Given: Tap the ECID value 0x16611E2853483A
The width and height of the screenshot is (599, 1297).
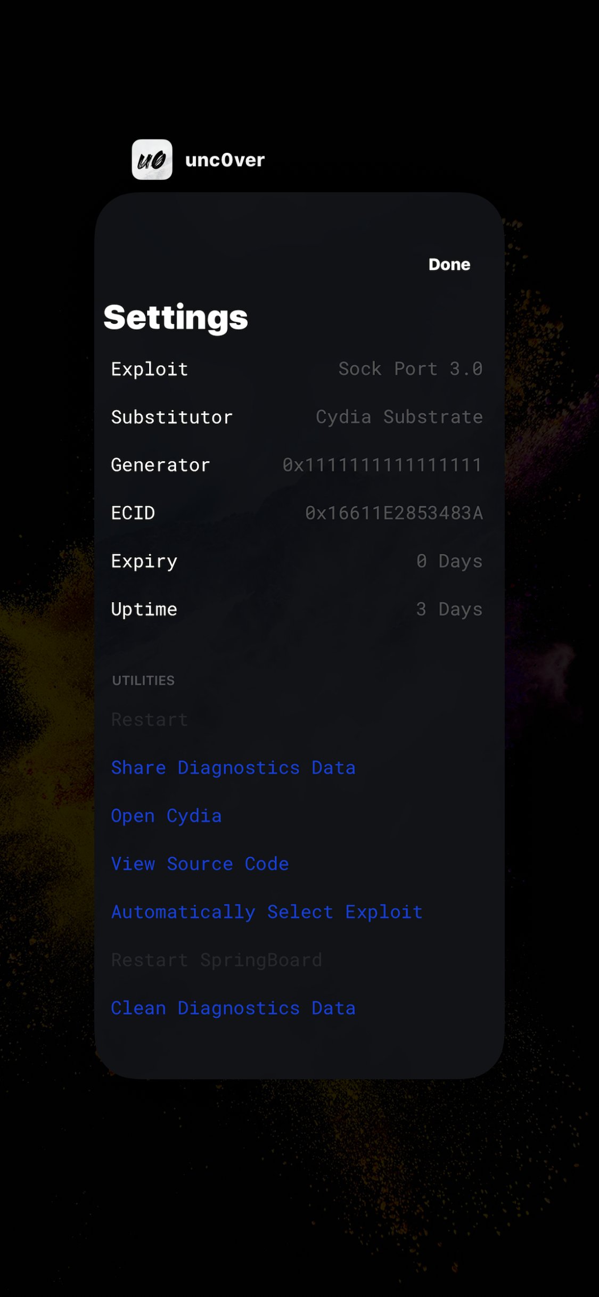Looking at the screenshot, I should coord(394,513).
